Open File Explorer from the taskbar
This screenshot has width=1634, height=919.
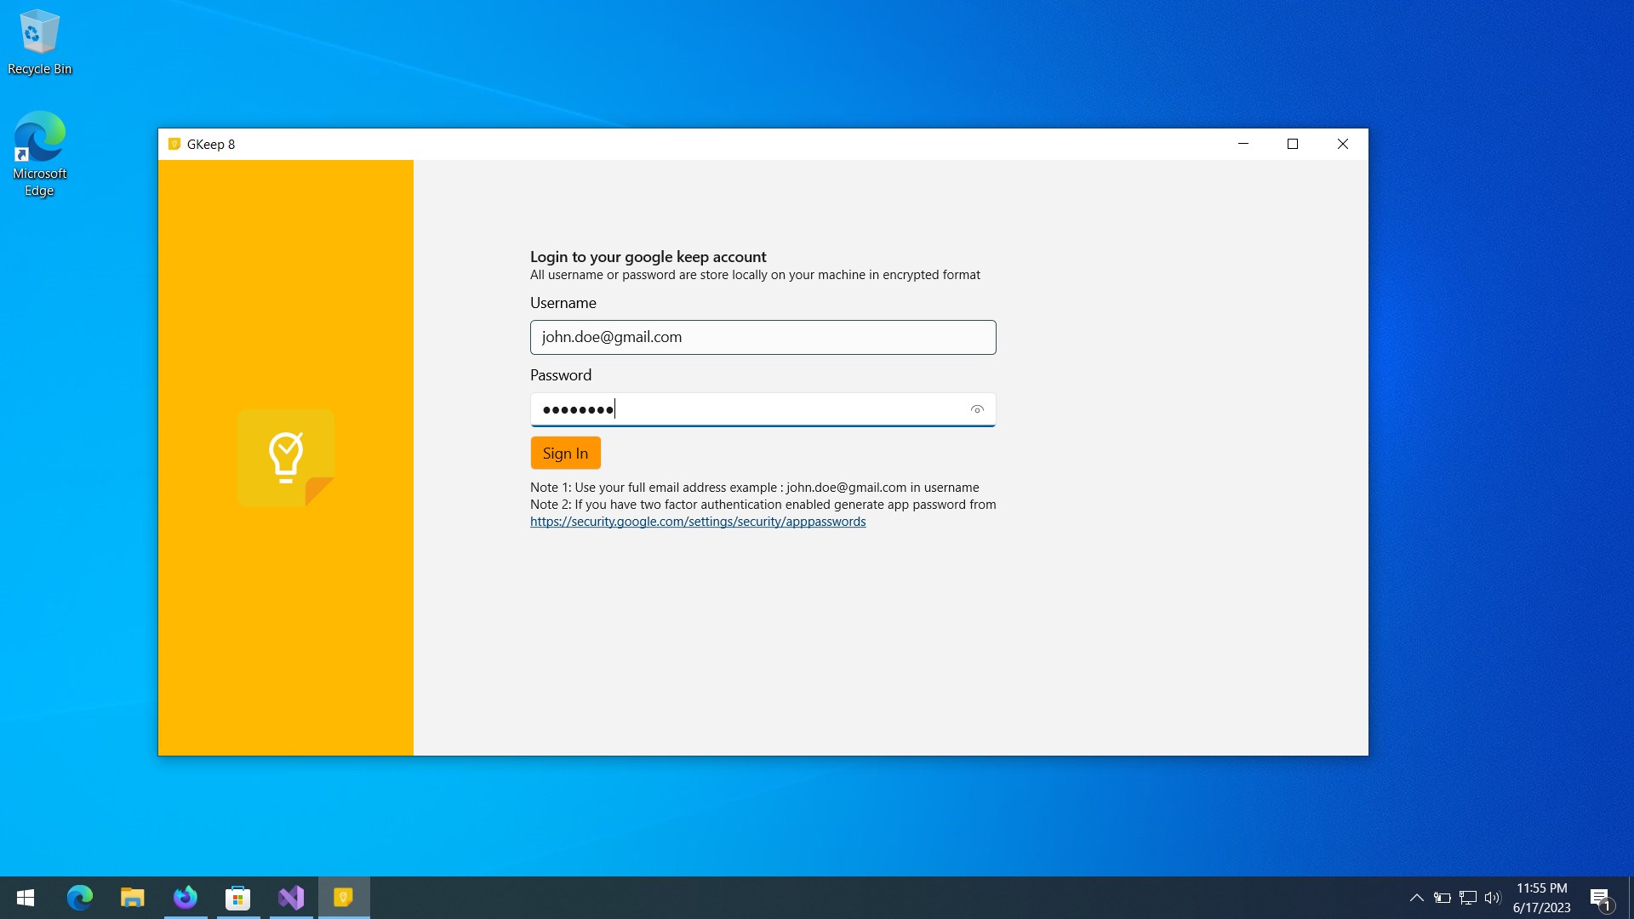point(133,898)
